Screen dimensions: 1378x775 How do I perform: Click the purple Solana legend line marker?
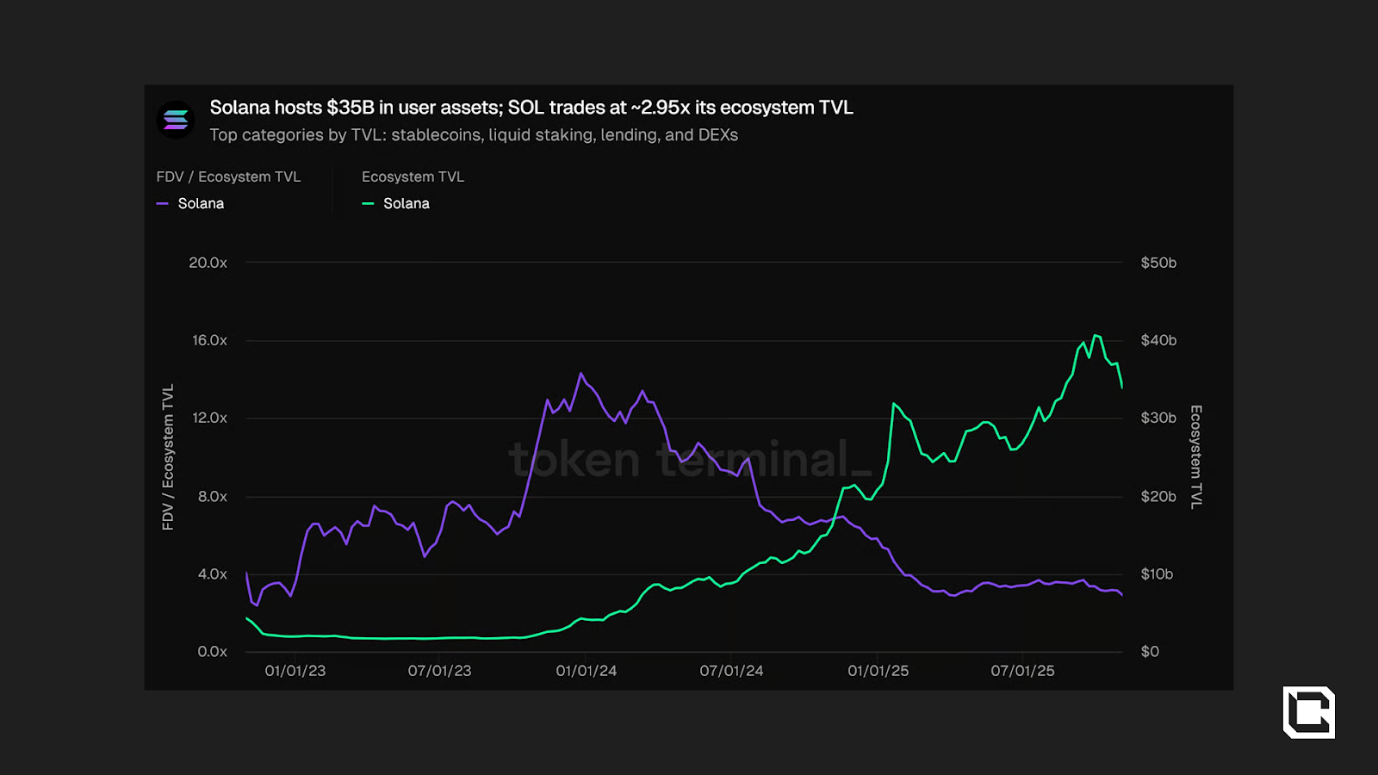tap(162, 204)
